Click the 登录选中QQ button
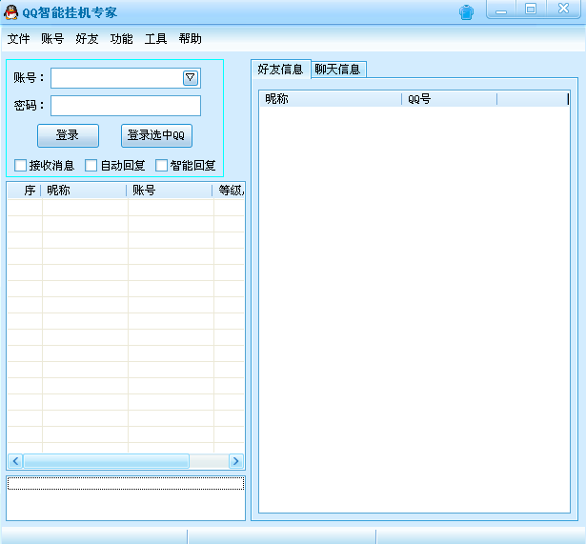 pos(156,135)
